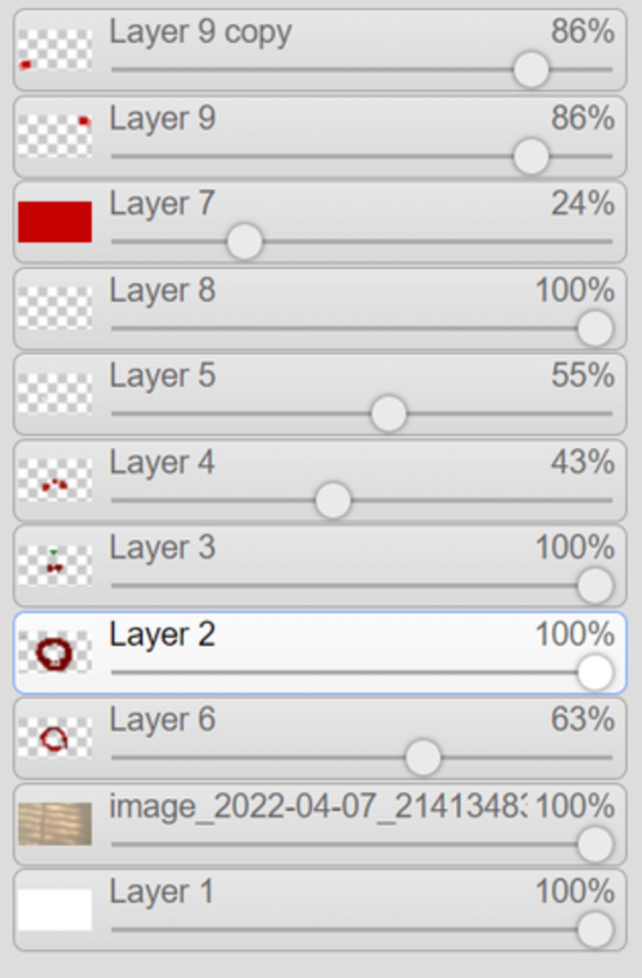This screenshot has width=642, height=978.
Task: Click the Layer 1 100% opacity value
Action: click(574, 891)
